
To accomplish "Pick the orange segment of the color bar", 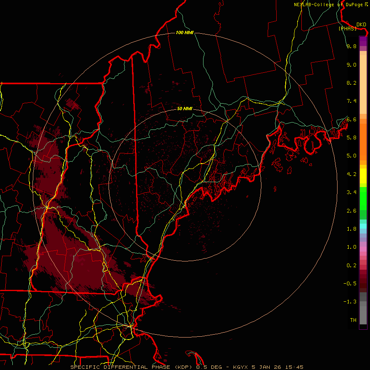I will (363, 141).
